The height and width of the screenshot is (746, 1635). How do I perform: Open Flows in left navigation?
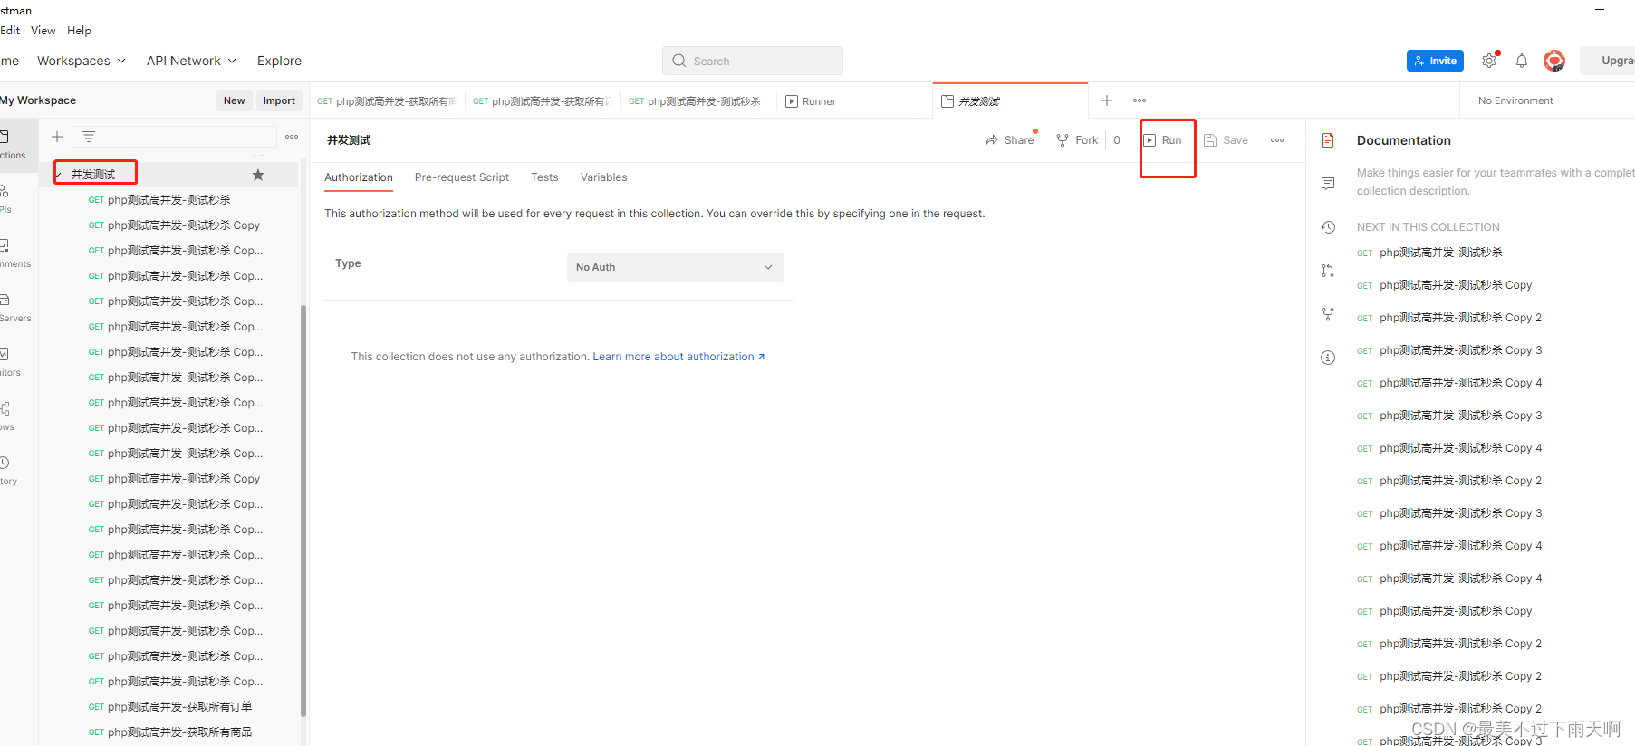7,416
